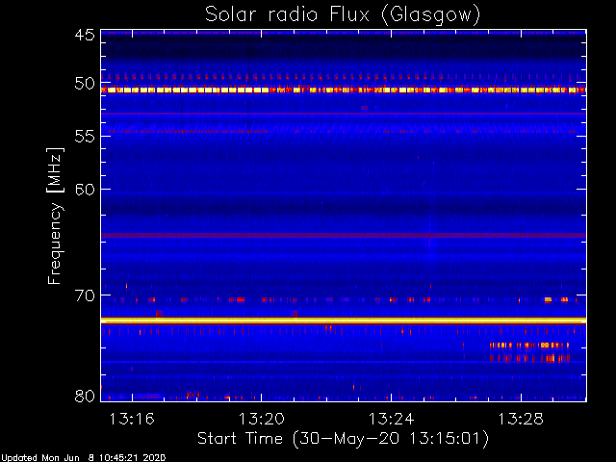Click the 'Updated Mon Jun 8 10:45:21 2020' timestamp
This screenshot has height=462, width=616.
tap(83, 458)
